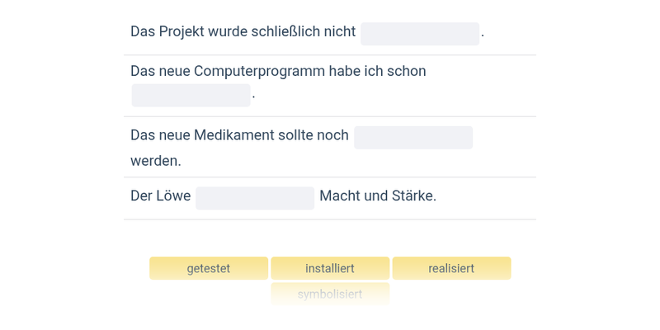Click the word 'Stärke'
Image resolution: width=660 pixels, height=330 pixels.
pos(413,196)
